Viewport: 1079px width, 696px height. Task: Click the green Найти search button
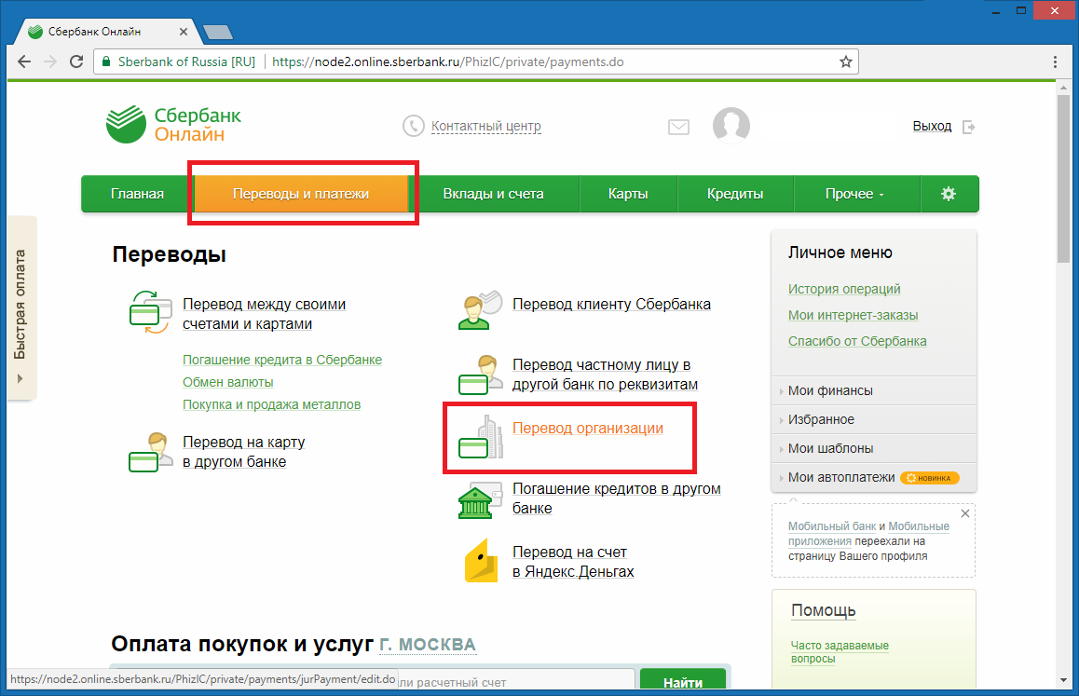coord(683,681)
